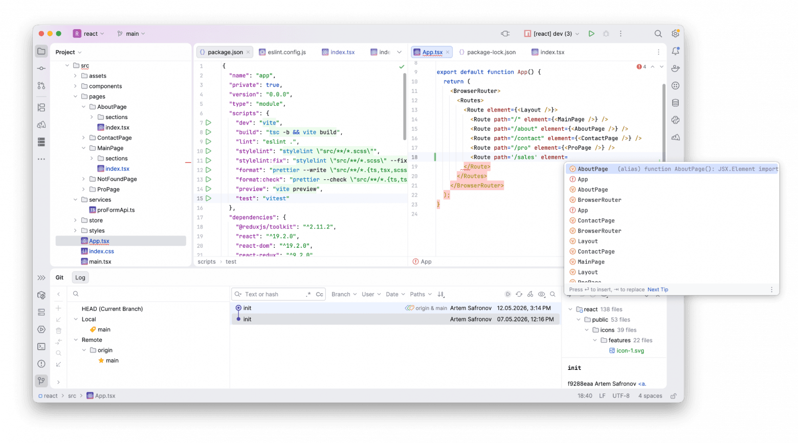This screenshot has width=798, height=443.
Task: Click the read-only lock icon in status bar
Action: pos(674,396)
